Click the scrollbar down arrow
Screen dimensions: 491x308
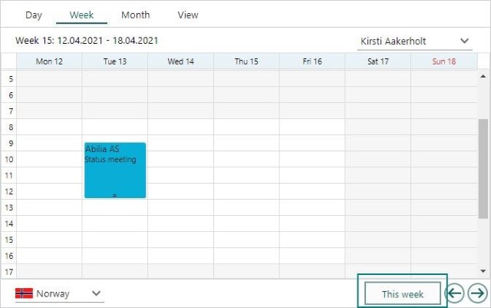483,271
